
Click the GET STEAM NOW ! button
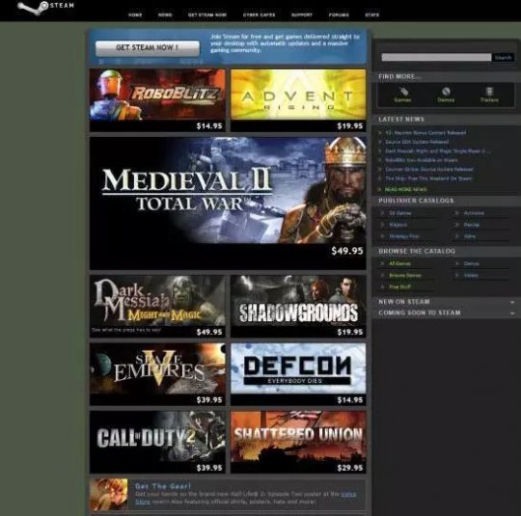[148, 48]
